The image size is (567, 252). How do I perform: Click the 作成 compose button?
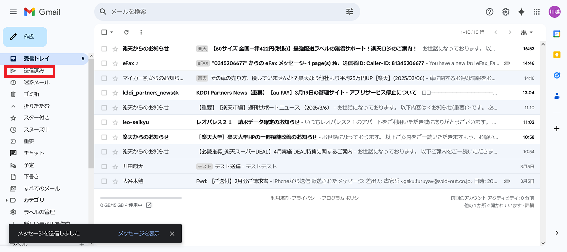[25, 37]
